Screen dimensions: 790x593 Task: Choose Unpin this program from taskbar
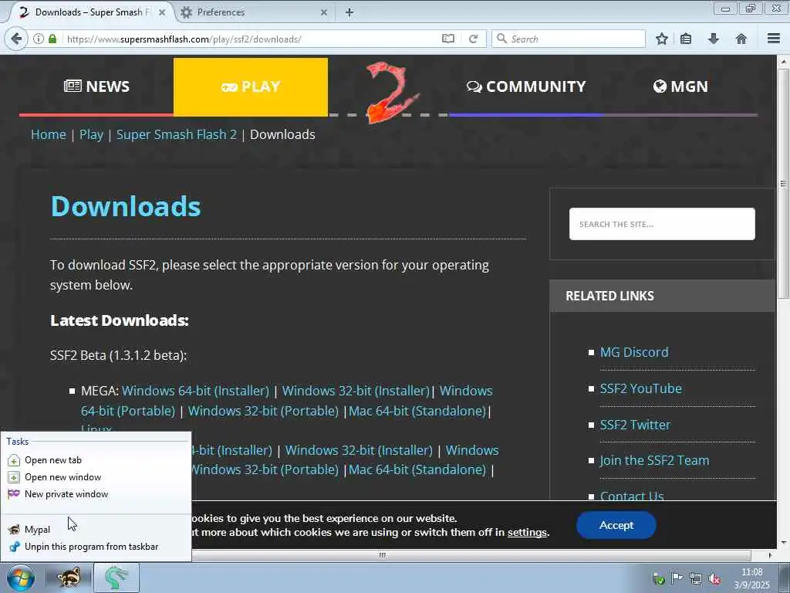(x=96, y=547)
